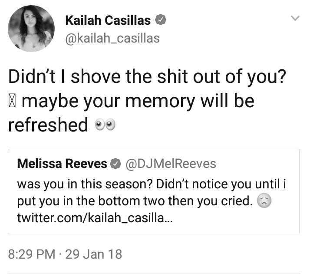This screenshot has width=310, height=276.
Task: Click the word 'refreshed' in the tweet
Action: [x=48, y=125]
